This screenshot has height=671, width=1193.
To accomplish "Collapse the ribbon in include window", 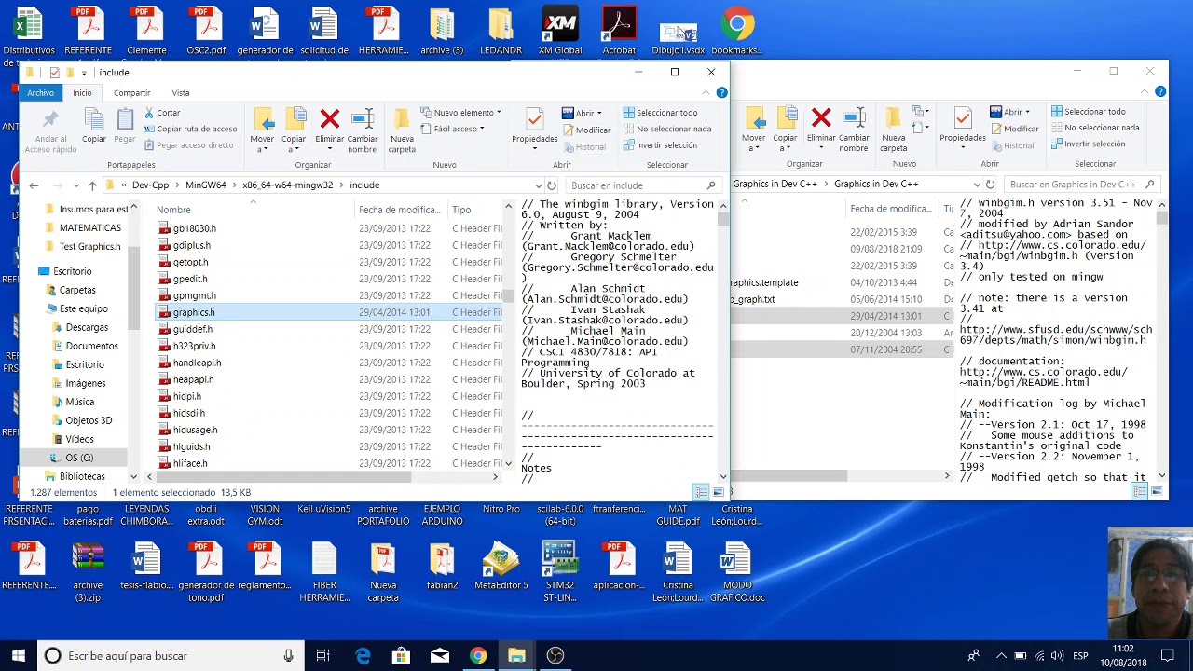I will coord(706,92).
